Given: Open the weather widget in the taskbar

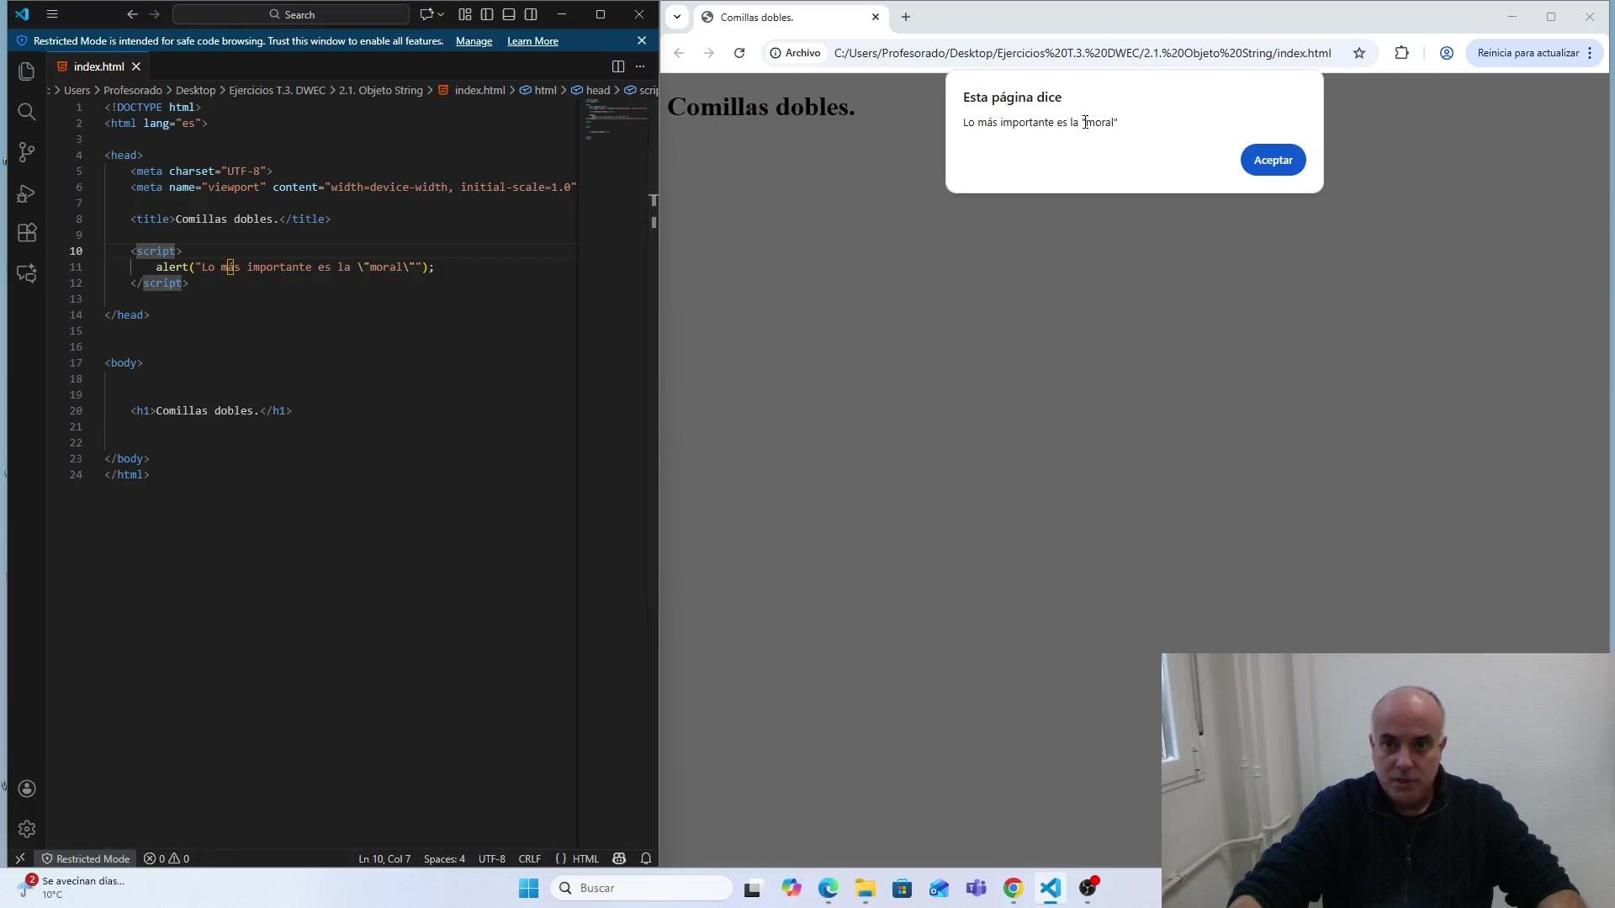Looking at the screenshot, I should [71, 887].
